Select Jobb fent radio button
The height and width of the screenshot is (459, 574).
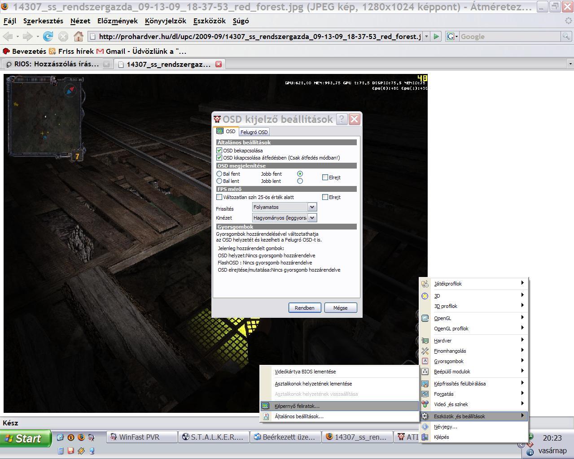pos(300,174)
